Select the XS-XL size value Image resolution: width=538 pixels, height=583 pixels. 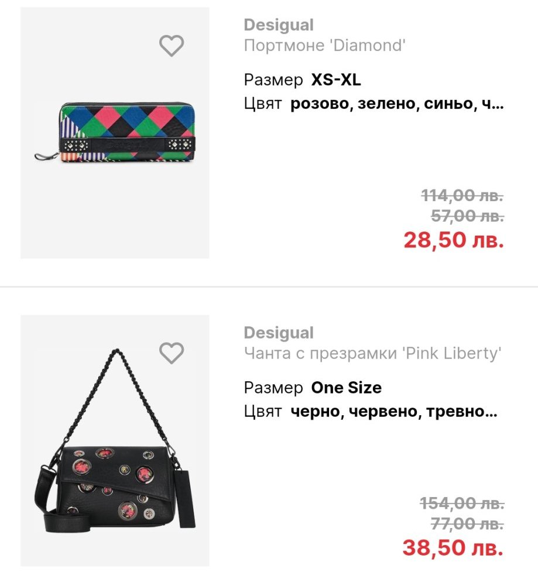click(336, 80)
